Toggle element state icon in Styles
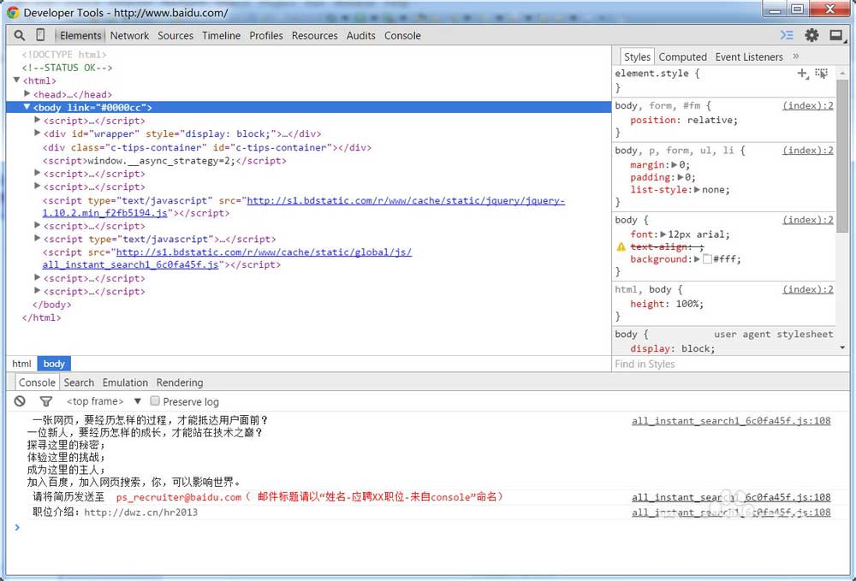Image resolution: width=856 pixels, height=581 pixels. (821, 73)
